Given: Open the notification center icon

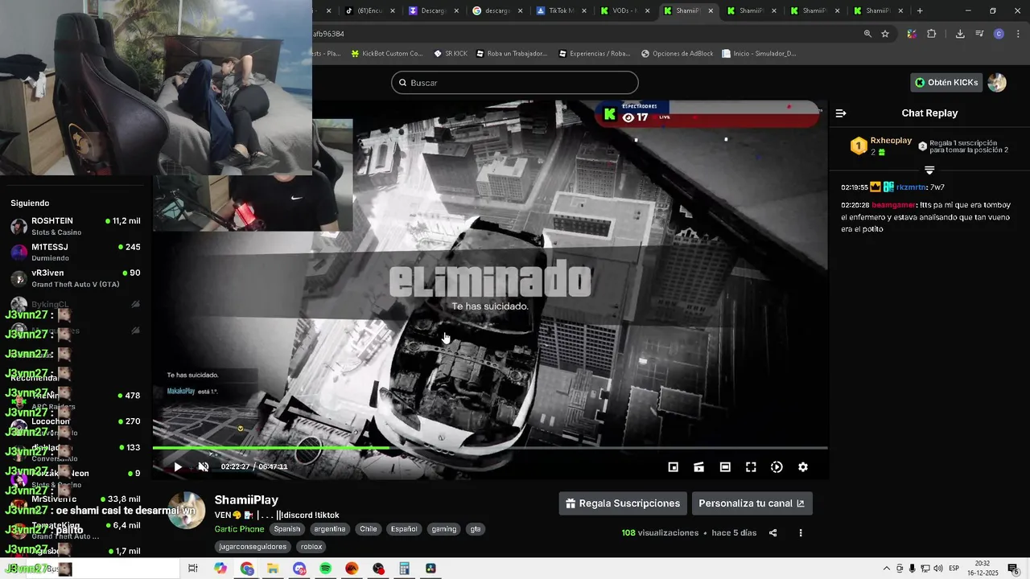Looking at the screenshot, I should [x=1014, y=569].
